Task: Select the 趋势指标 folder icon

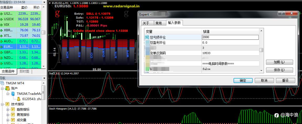Action: [x=13, y=109]
